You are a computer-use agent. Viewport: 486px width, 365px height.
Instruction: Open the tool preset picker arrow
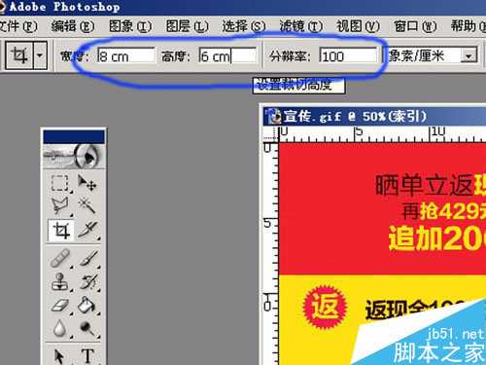40,55
